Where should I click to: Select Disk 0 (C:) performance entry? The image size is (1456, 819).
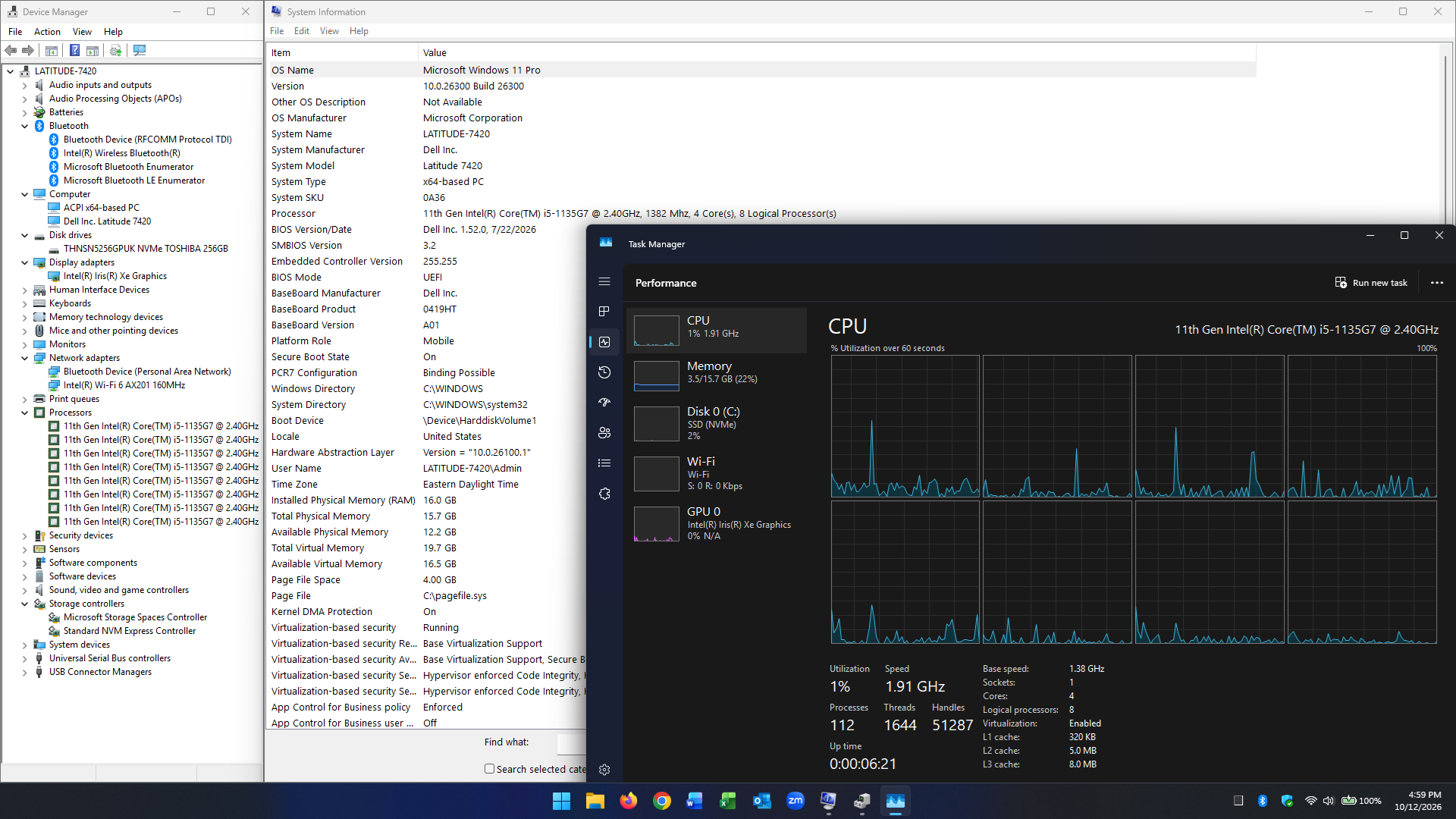click(717, 423)
